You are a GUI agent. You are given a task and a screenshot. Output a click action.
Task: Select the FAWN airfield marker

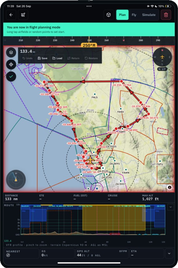[x=126, y=169]
